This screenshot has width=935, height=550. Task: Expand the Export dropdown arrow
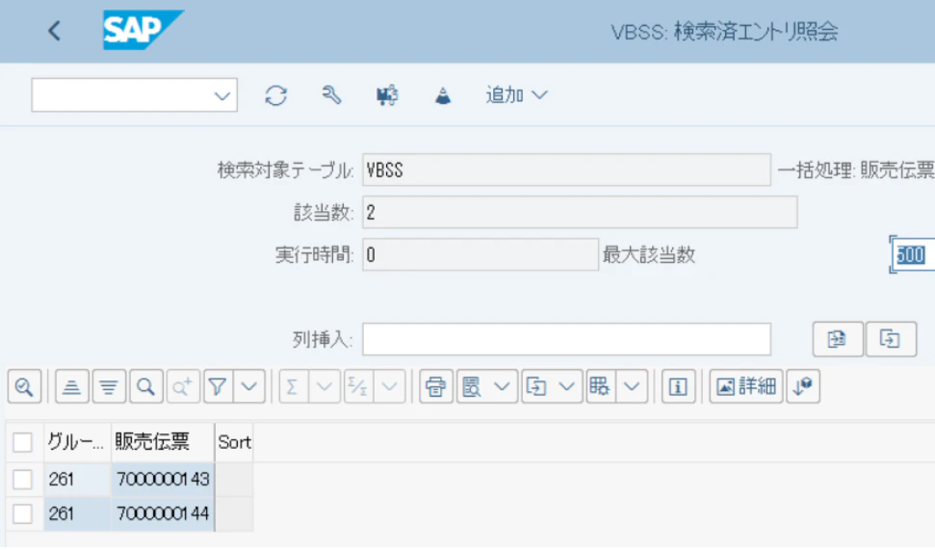click(567, 386)
